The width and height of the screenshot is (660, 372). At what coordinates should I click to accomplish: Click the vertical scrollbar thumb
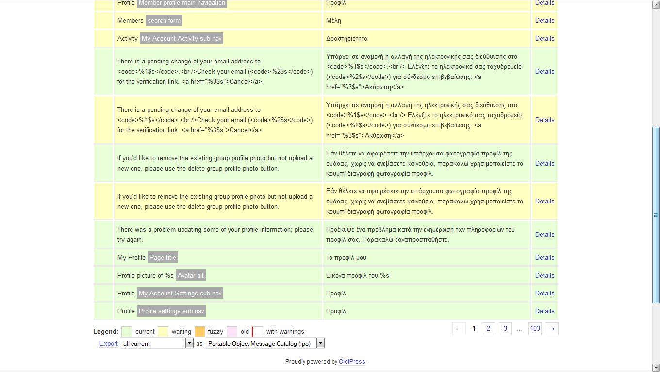click(x=656, y=215)
